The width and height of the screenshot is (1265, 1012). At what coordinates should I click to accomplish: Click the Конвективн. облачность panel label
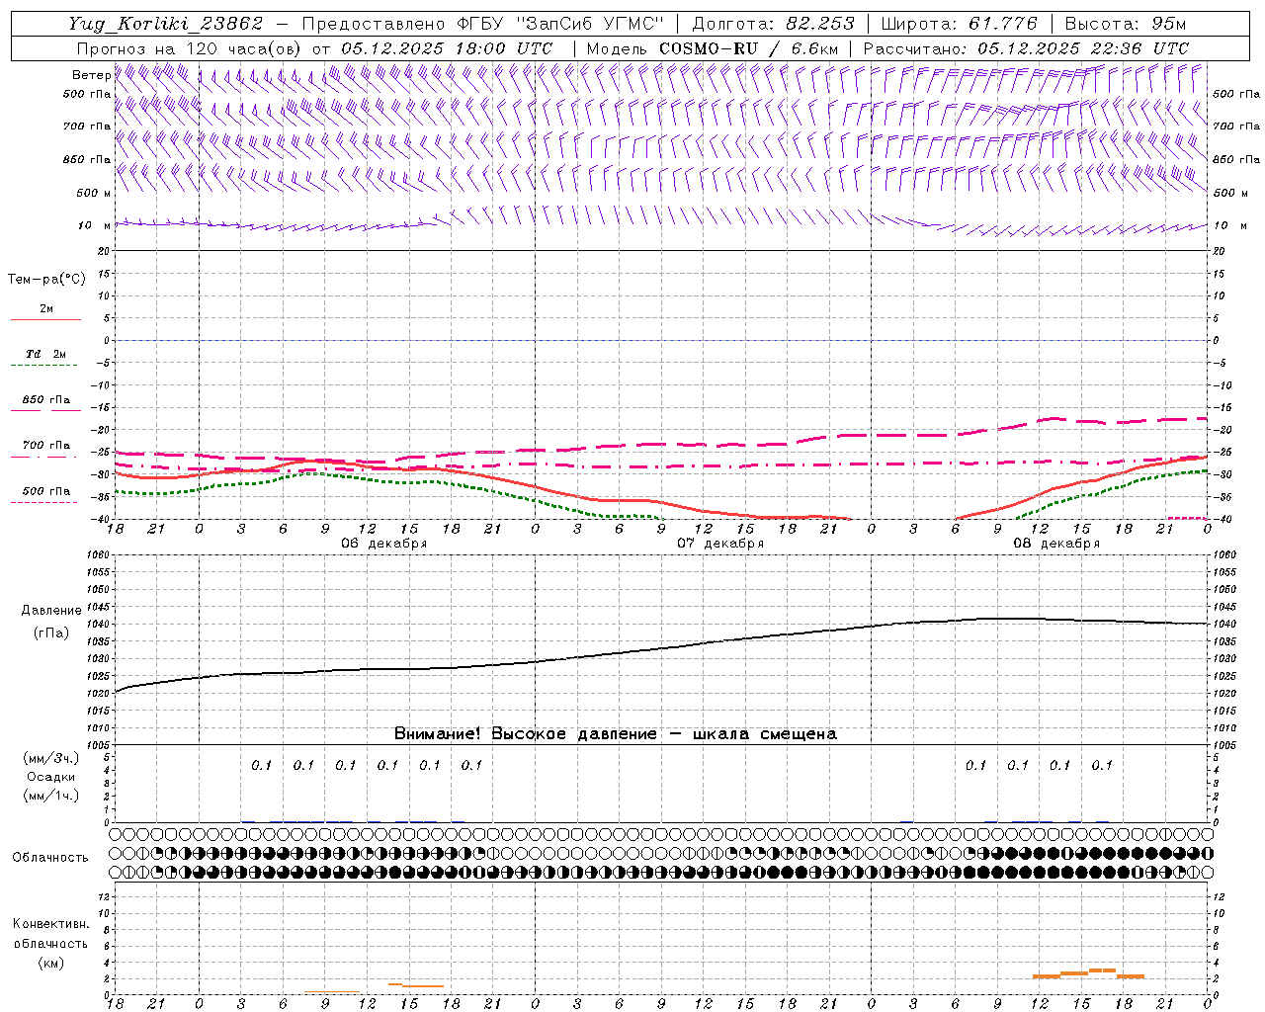[50, 934]
